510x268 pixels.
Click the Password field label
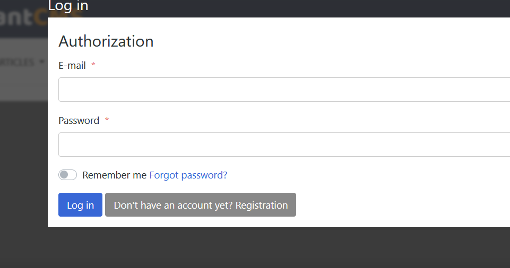(79, 121)
